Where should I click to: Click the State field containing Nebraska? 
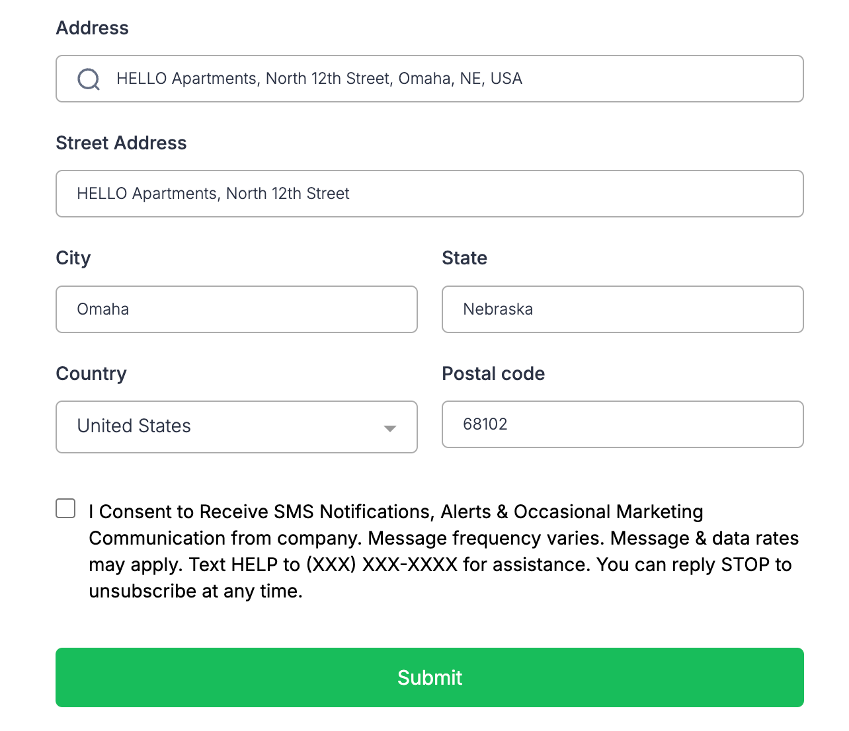pos(622,309)
